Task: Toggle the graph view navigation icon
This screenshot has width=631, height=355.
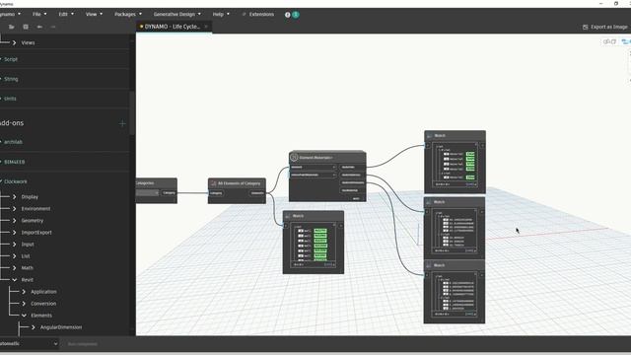Action: [x=626, y=41]
